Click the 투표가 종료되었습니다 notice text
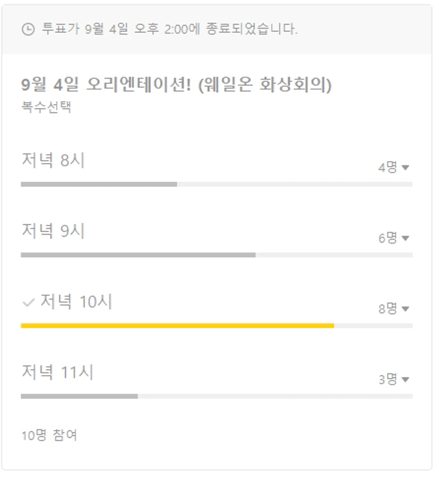The image size is (439, 478). pos(169,29)
